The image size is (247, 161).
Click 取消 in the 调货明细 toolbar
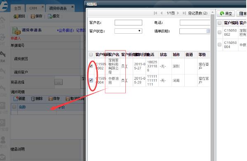pos(75,99)
